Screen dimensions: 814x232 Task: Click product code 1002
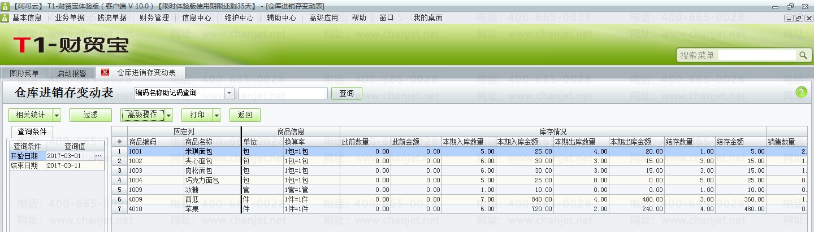155,161
